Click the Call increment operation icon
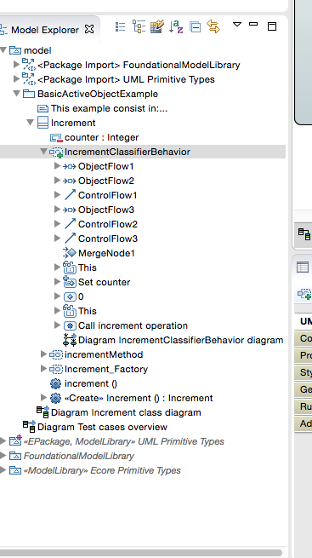 point(70,325)
